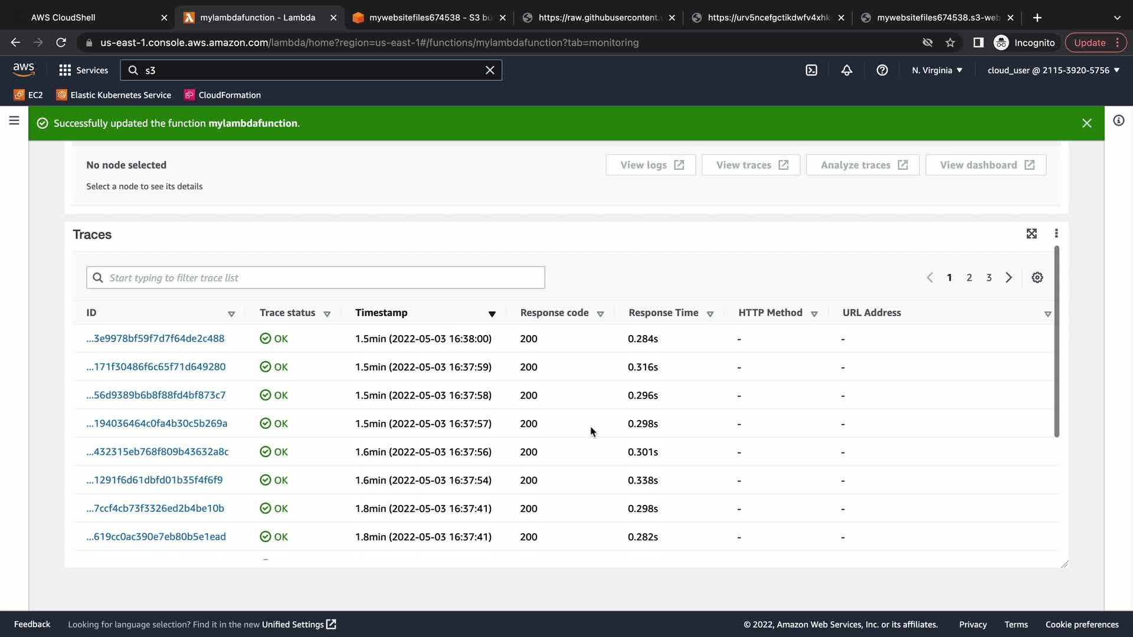1133x637 pixels.
Task: Sort traces by Timestamp column arrow
Action: coord(492,314)
